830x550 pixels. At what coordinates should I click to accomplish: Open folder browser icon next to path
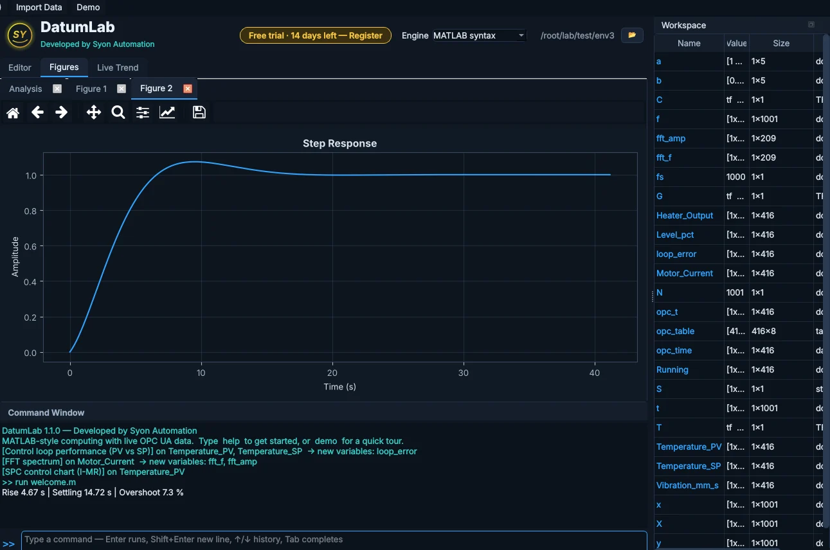point(632,35)
